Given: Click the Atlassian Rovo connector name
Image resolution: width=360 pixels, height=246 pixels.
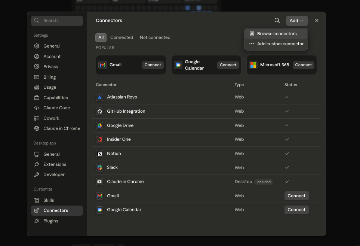Looking at the screenshot, I should tap(122, 97).
